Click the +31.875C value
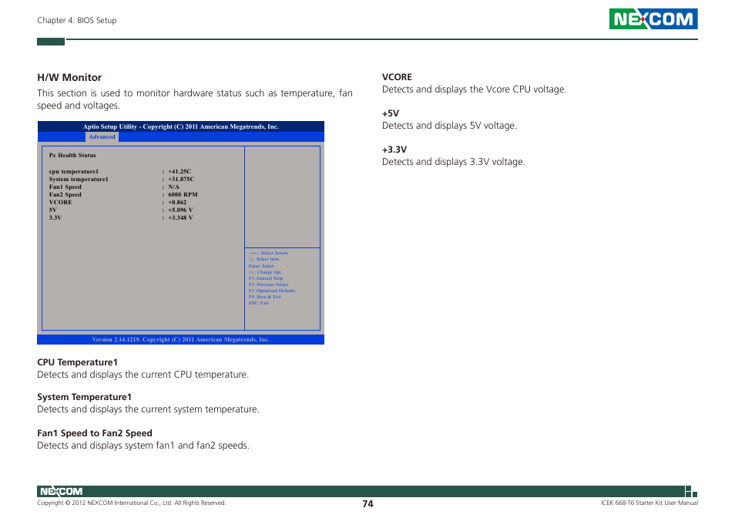 click(181, 179)
